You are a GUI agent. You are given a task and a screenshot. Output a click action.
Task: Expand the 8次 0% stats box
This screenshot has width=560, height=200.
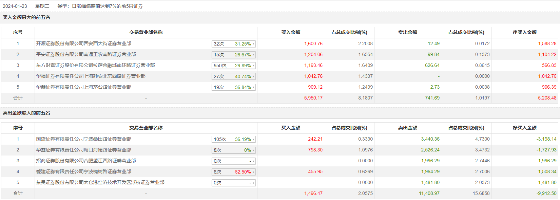tap(233, 150)
